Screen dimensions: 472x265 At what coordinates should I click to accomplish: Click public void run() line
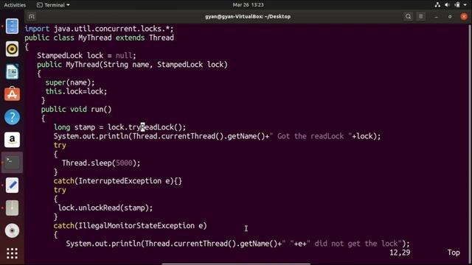click(x=77, y=110)
